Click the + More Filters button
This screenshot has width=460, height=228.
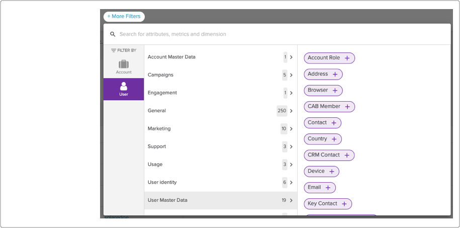coord(124,17)
